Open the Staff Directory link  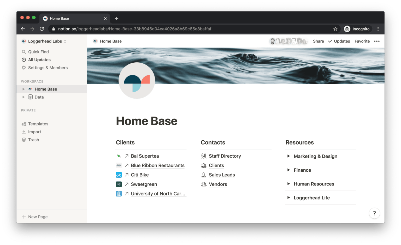point(225,156)
